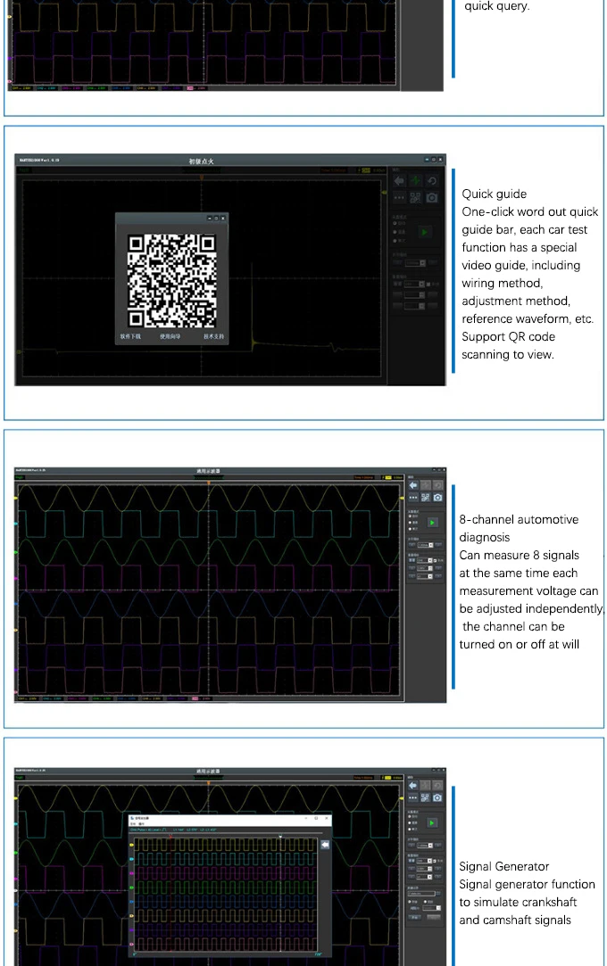Select third acquisition mode radio in 8-channel screenshot
This screenshot has height=966, width=607.
[410, 529]
